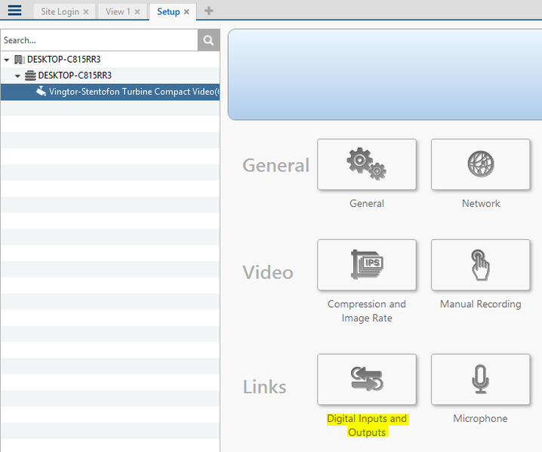The width and height of the screenshot is (542, 452).
Task: Click the Search input field
Action: 98,40
